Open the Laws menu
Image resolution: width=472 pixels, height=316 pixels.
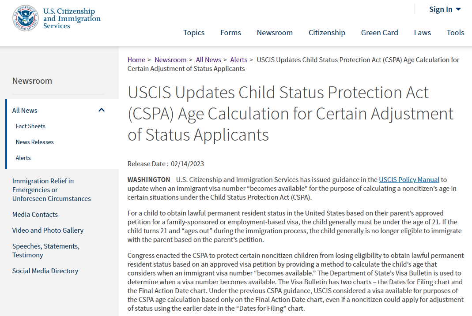[423, 33]
